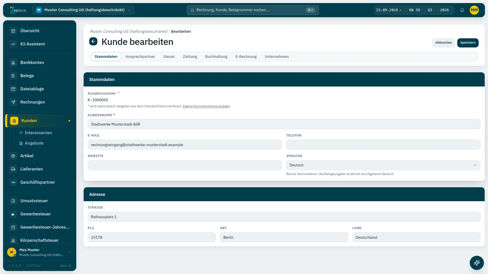The height and width of the screenshot is (274, 488).
Task: Switch to the Ansprechpartner tab
Action: [140, 57]
